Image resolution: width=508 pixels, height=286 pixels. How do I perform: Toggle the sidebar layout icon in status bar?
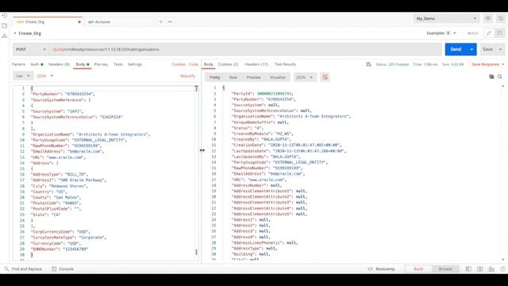[468, 269]
